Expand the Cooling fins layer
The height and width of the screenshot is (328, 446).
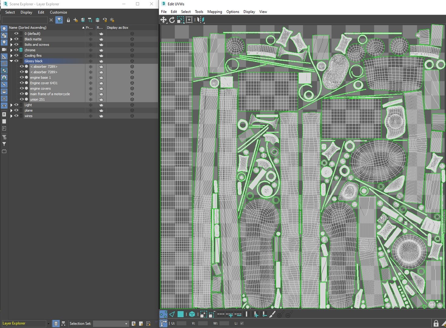[11, 56]
